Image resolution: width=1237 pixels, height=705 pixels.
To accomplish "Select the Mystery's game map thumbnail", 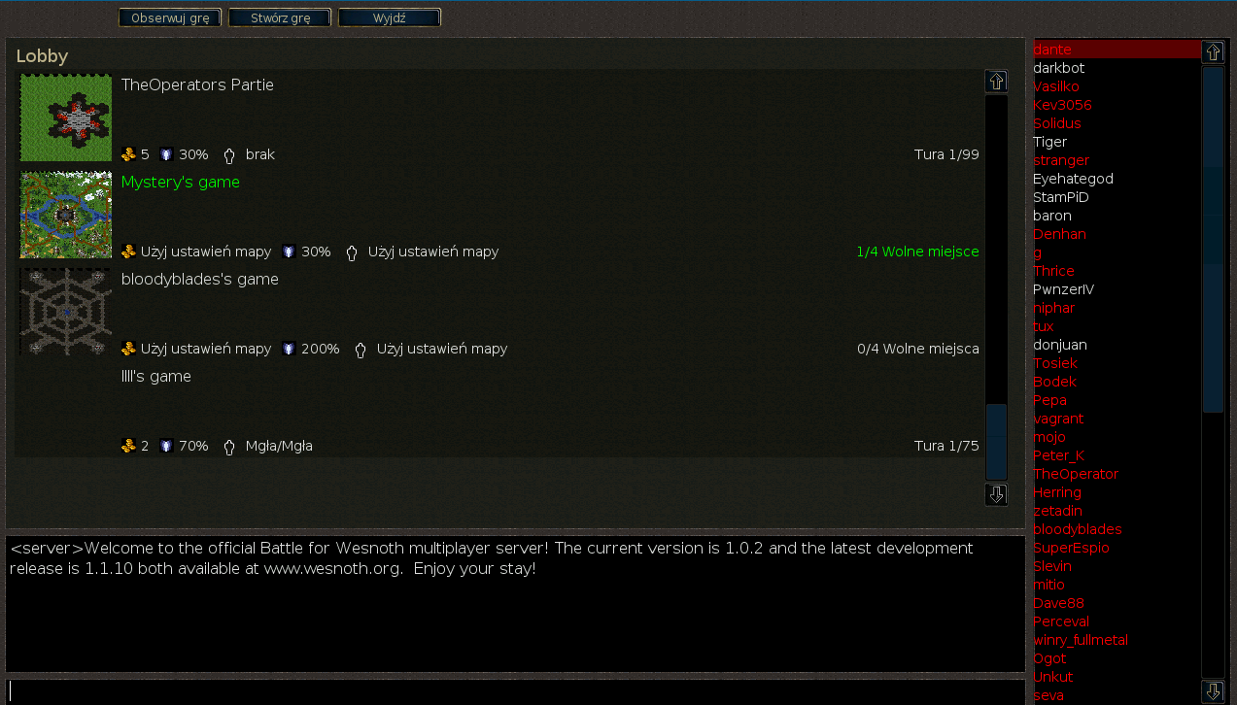I will [66, 215].
